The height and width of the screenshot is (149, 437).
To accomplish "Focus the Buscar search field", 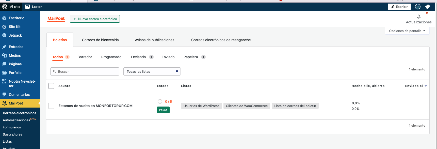I will 85,71.
